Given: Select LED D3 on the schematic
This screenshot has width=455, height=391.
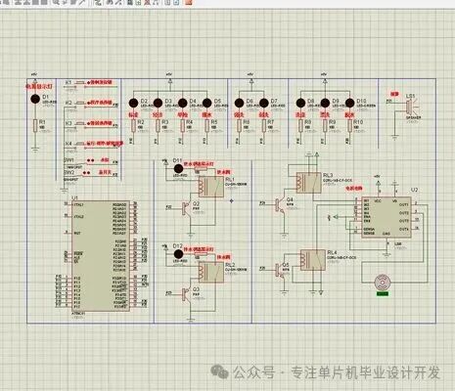Looking at the screenshot, I should (x=158, y=103).
